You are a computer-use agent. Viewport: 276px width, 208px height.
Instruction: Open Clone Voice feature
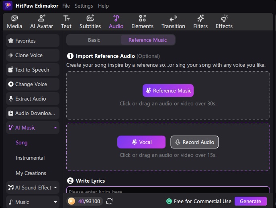pos(33,55)
